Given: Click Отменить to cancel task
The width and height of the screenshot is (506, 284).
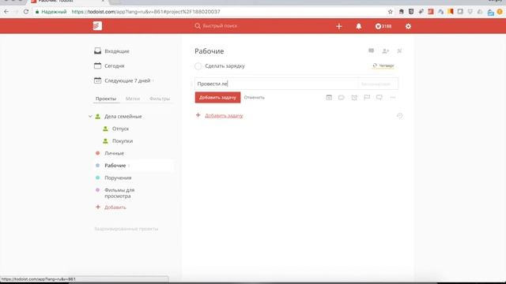Looking at the screenshot, I should tap(254, 98).
